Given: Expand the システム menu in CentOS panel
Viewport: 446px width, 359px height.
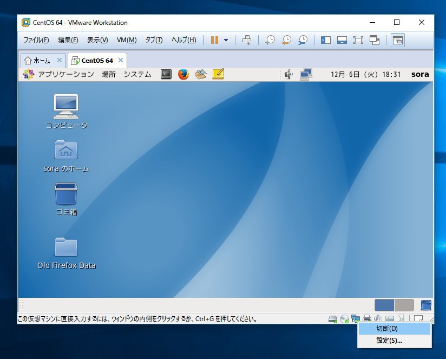Looking at the screenshot, I should click(137, 74).
